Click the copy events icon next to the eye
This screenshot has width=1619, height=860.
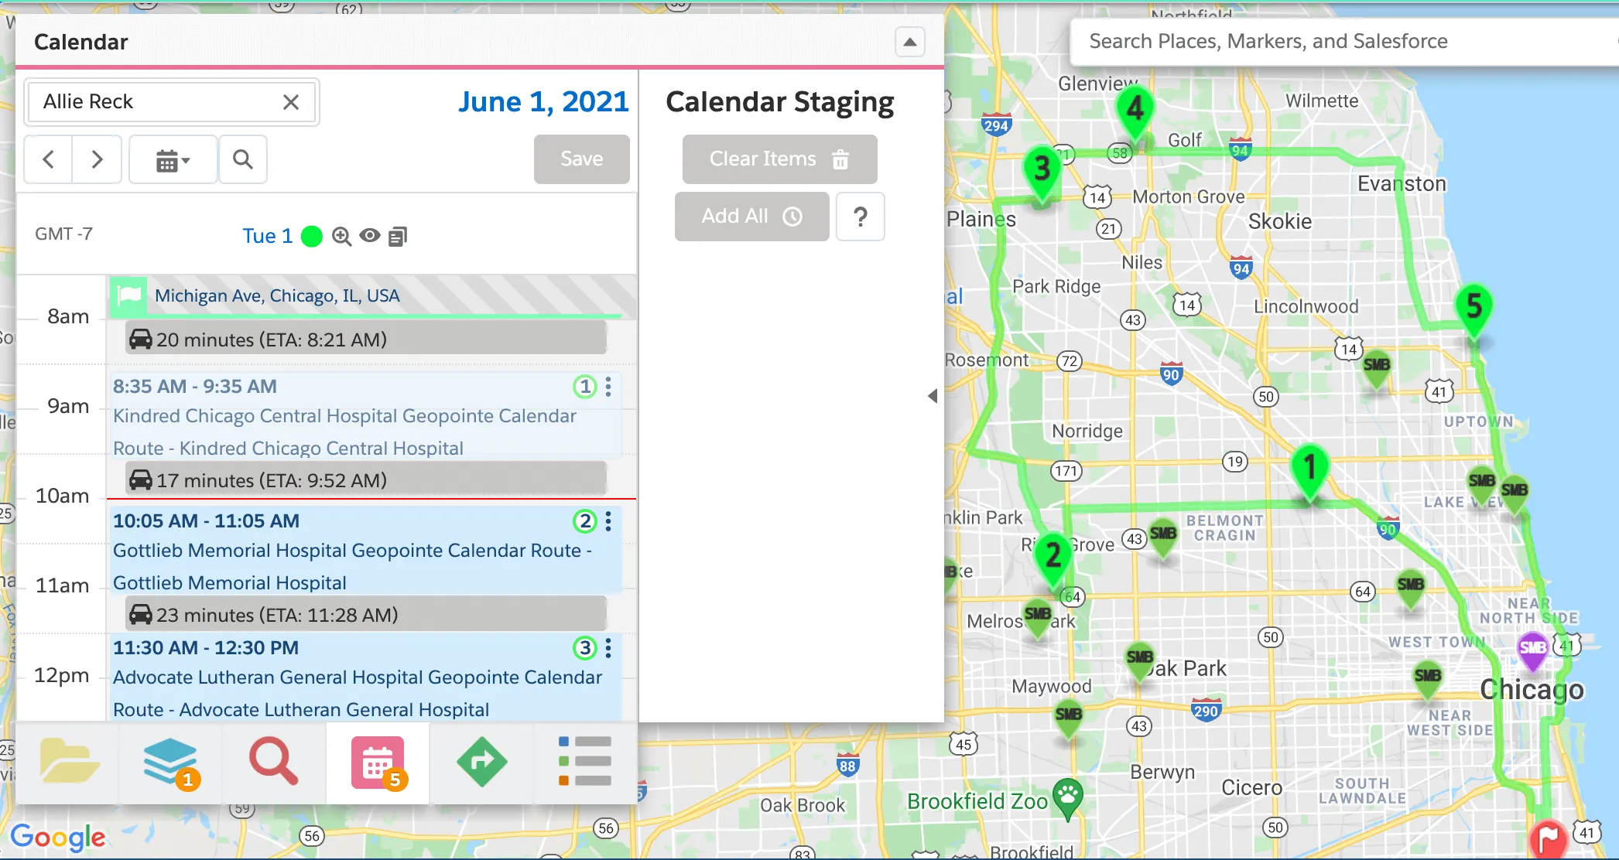point(398,237)
